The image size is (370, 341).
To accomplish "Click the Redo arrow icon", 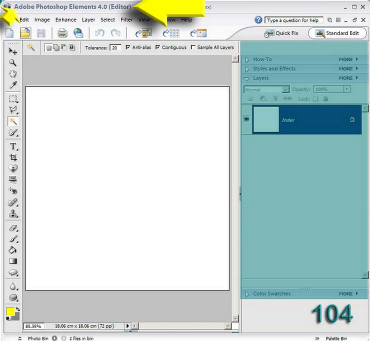I will pos(116,33).
